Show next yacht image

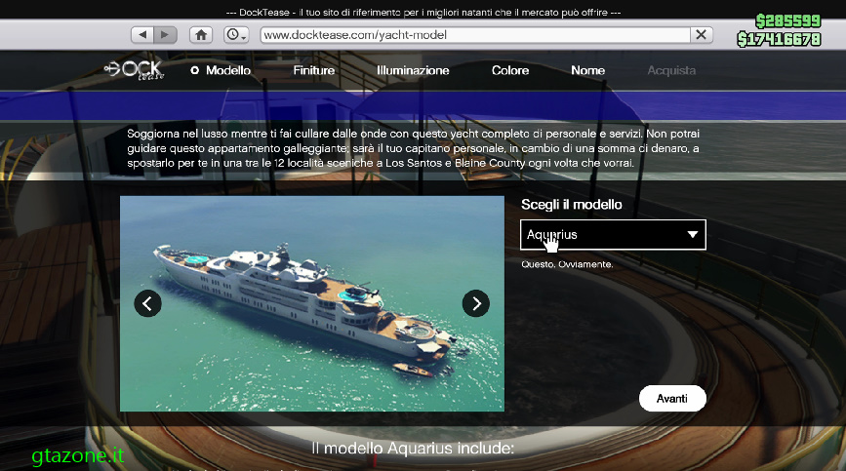pyautogui.click(x=476, y=303)
